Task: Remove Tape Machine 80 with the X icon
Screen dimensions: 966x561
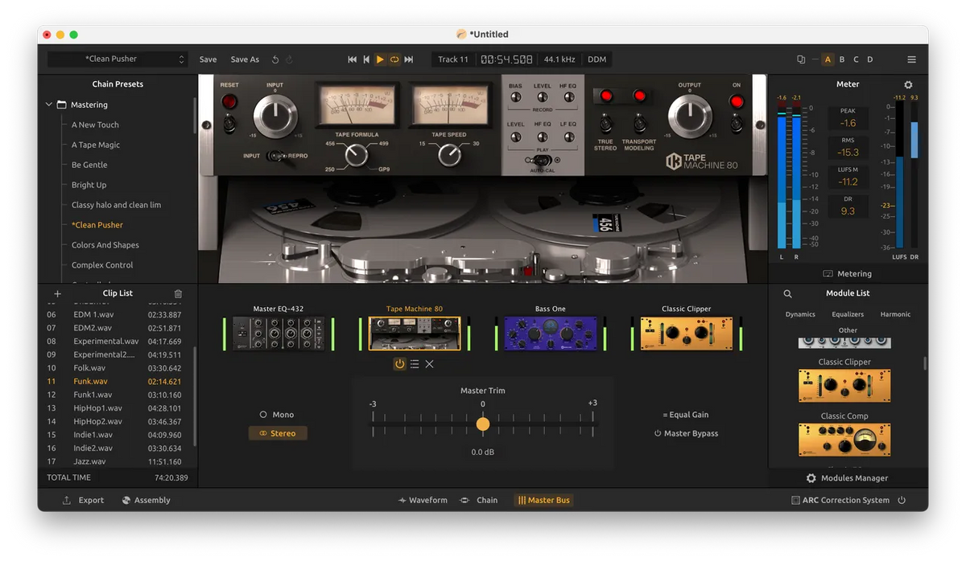Action: click(x=429, y=364)
